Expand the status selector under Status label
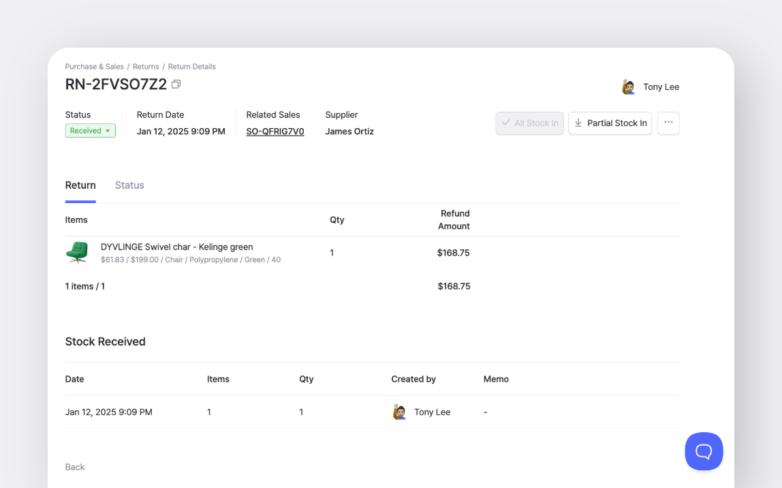 tap(90, 130)
